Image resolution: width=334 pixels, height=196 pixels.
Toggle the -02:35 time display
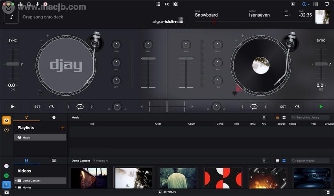click(x=305, y=15)
